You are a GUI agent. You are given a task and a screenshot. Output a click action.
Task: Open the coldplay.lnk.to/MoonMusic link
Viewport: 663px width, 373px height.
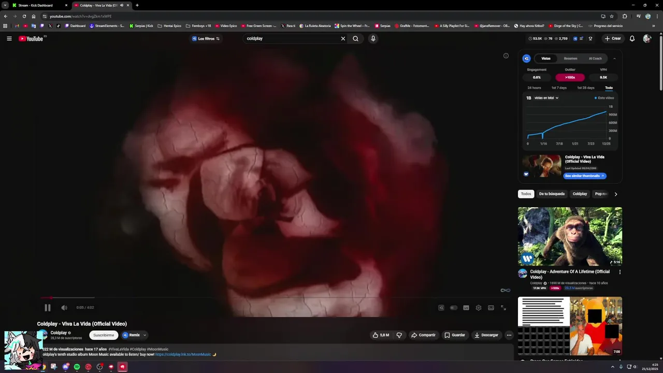[x=183, y=354]
